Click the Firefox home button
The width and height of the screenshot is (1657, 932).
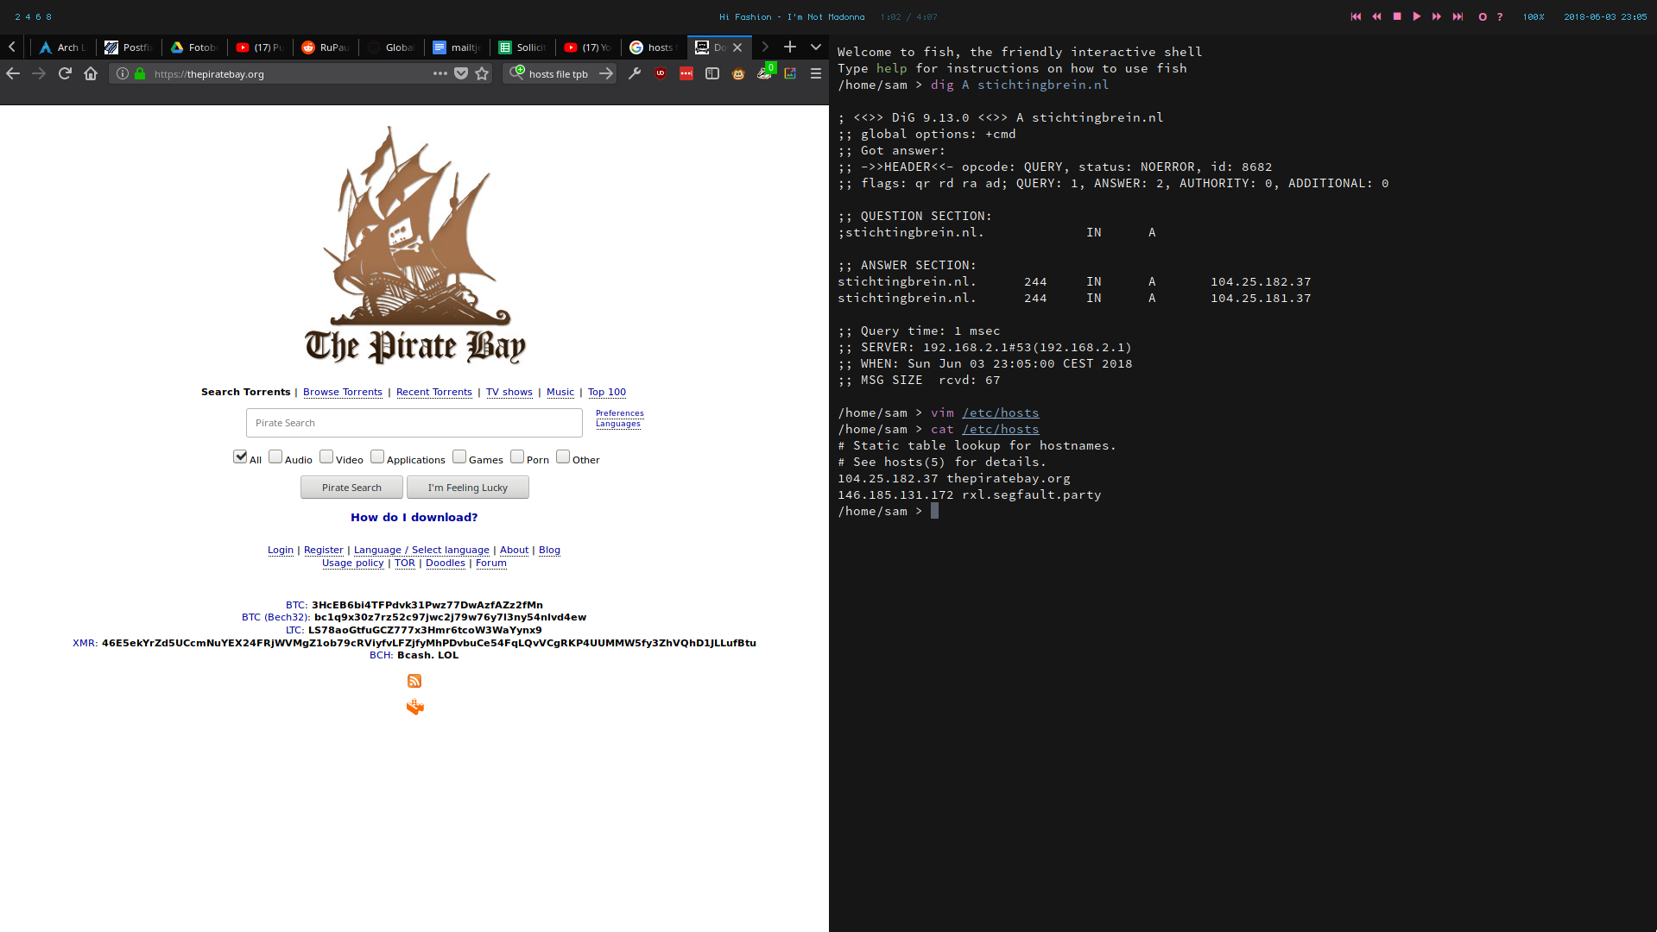tap(91, 74)
